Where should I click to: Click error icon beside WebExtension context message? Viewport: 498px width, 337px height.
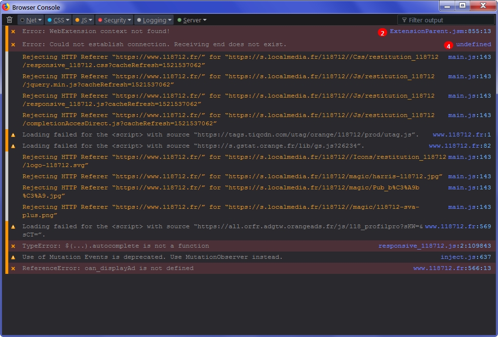[13, 32]
